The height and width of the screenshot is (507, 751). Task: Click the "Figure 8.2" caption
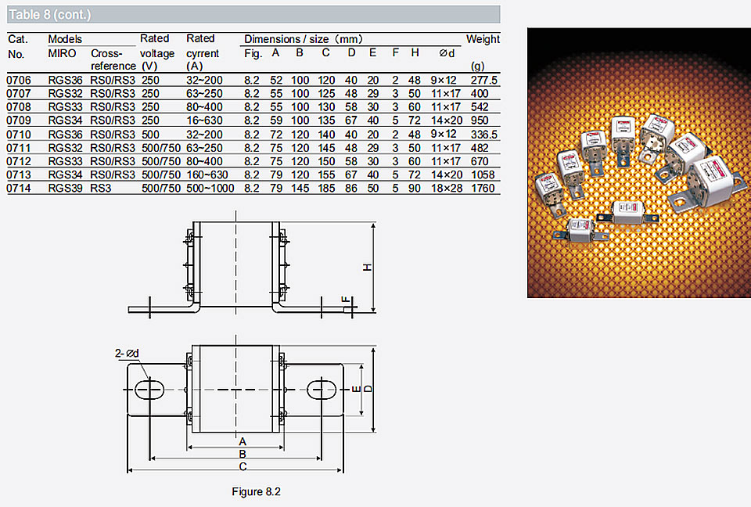[257, 491]
